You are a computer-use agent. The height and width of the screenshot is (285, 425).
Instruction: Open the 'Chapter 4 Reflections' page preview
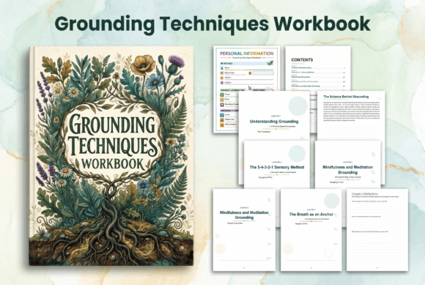[x=377, y=230]
